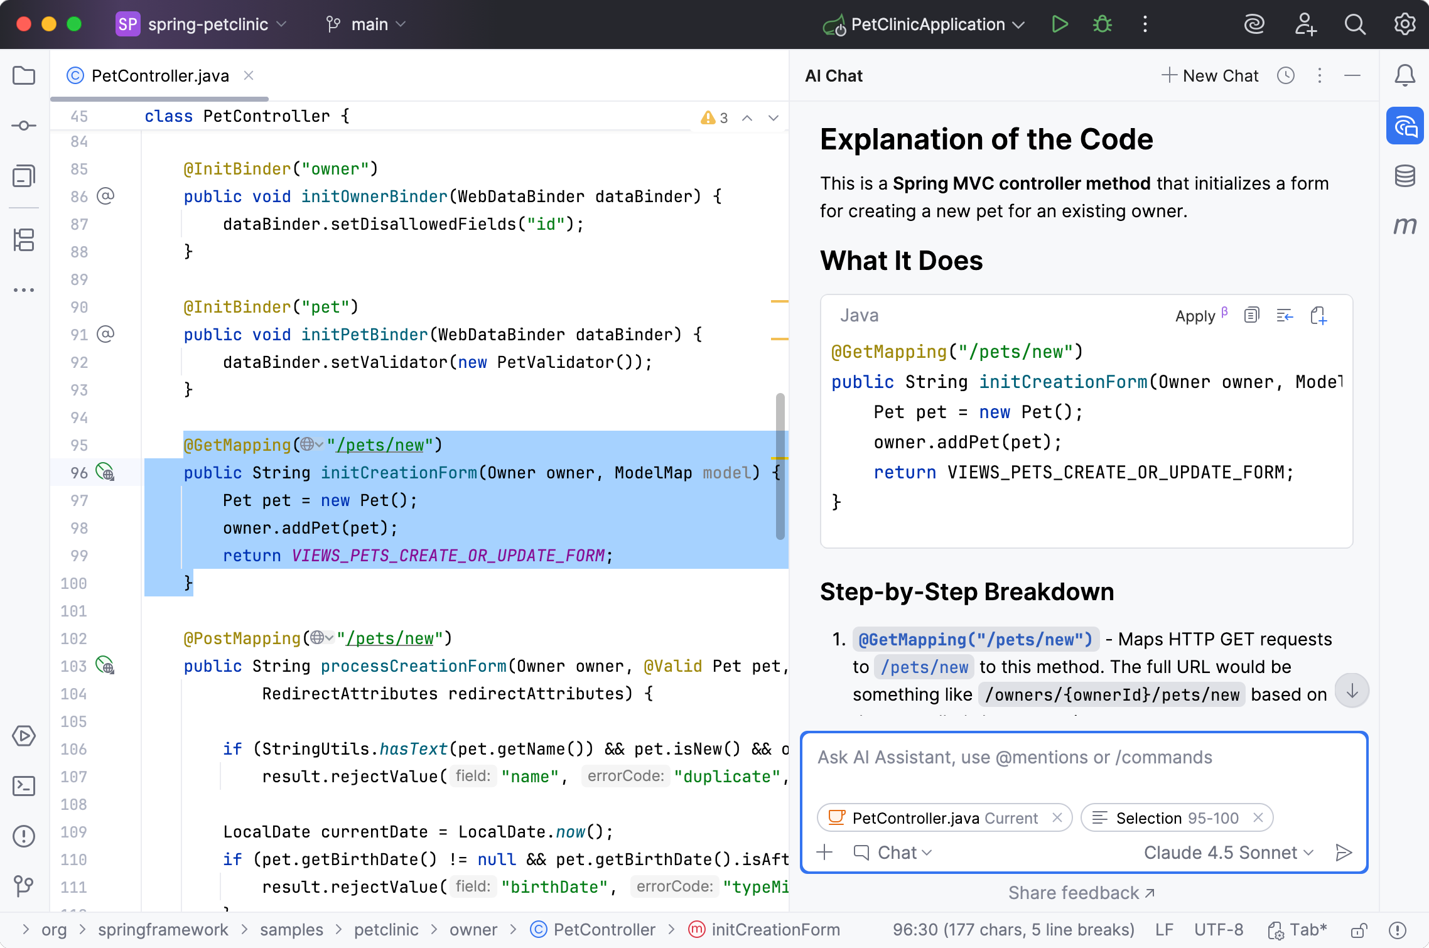
Task: Open Search Everywhere
Action: 1354,24
